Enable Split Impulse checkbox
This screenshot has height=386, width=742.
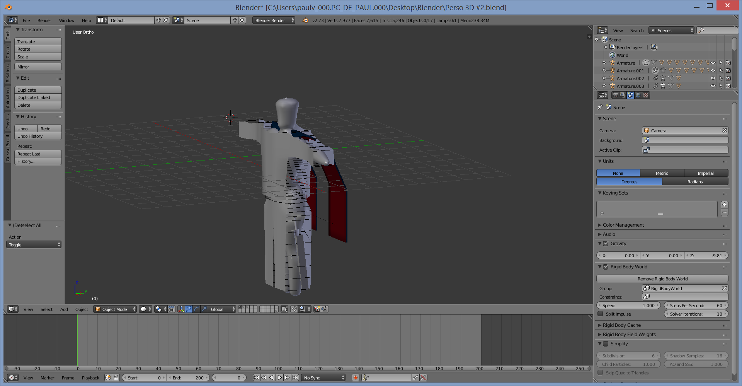(x=600, y=314)
